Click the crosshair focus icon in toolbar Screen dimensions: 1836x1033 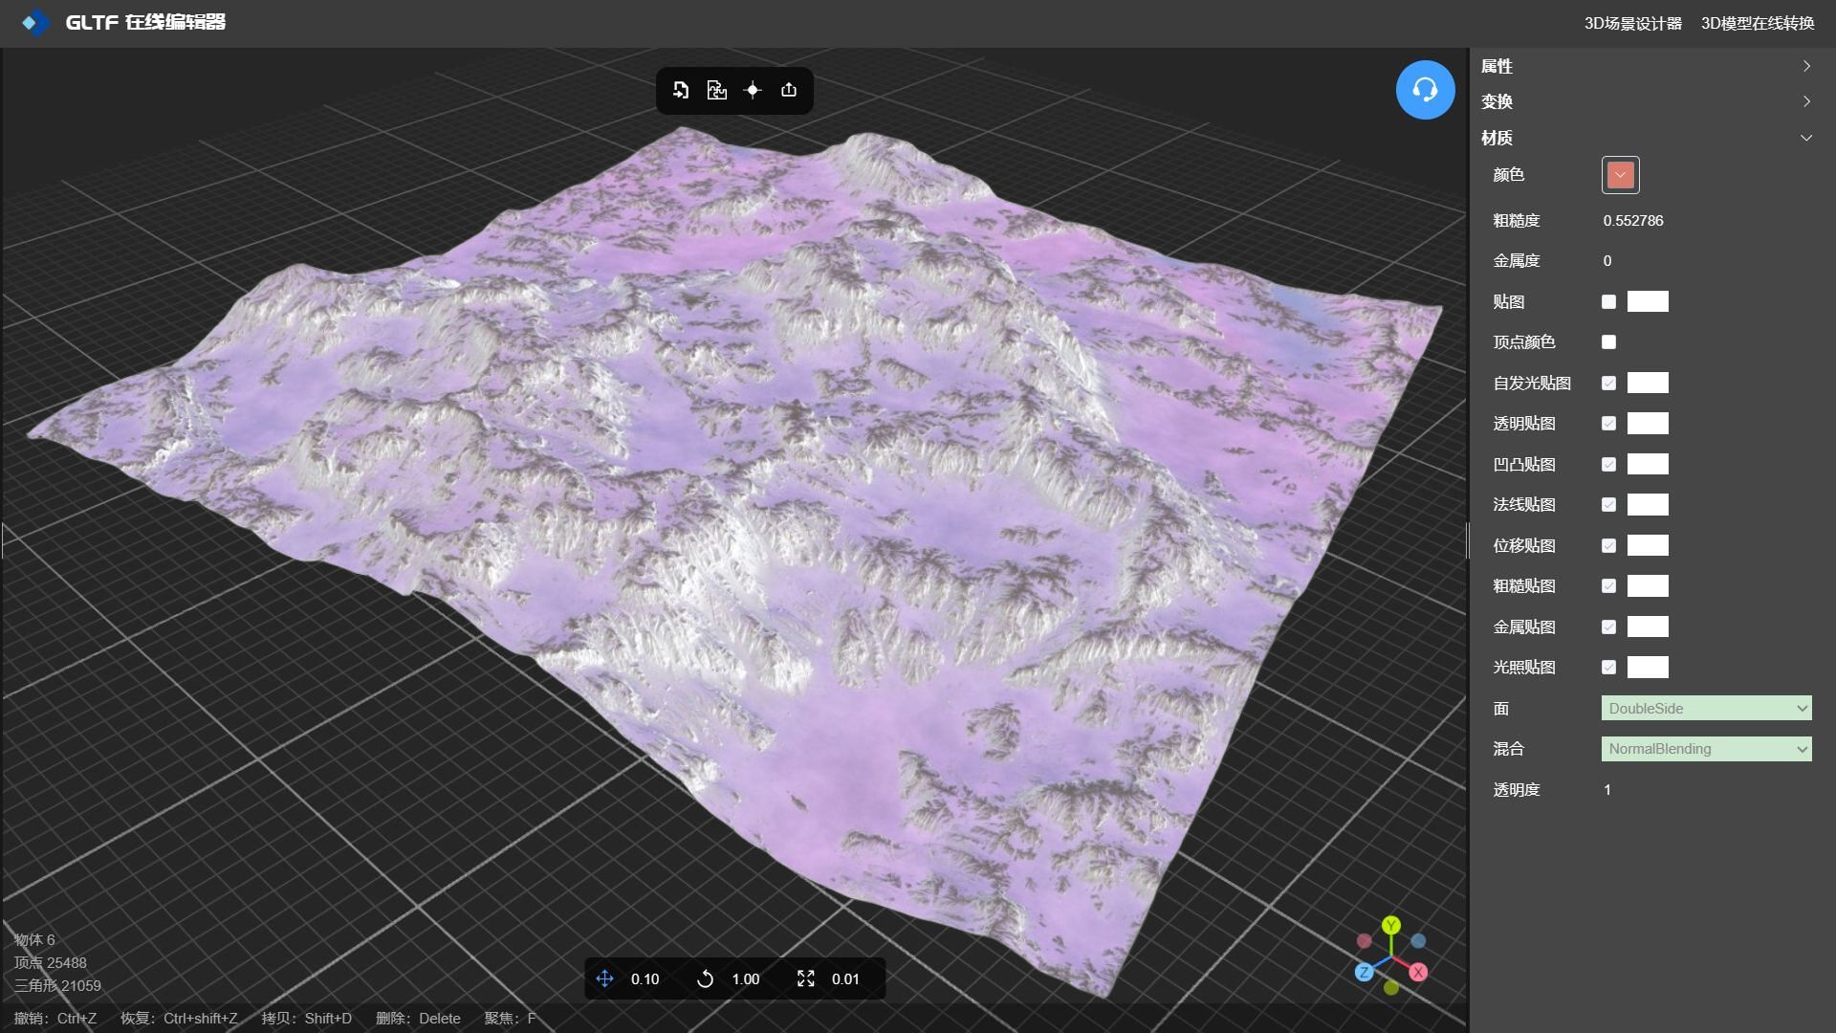coord(753,90)
